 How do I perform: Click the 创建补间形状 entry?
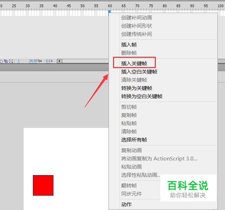137,26
